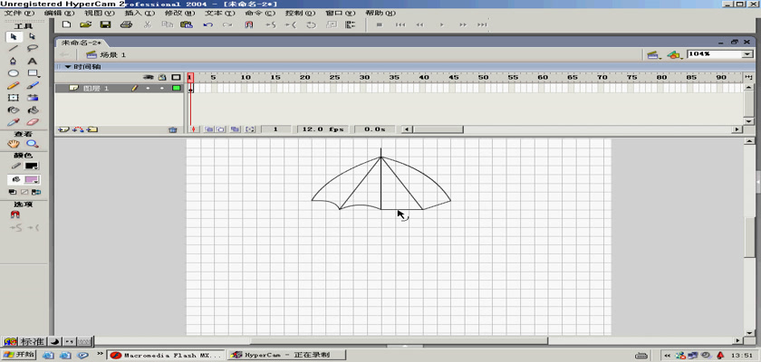Select the Pencil tool
The width and height of the screenshot is (761, 362).
[14, 85]
